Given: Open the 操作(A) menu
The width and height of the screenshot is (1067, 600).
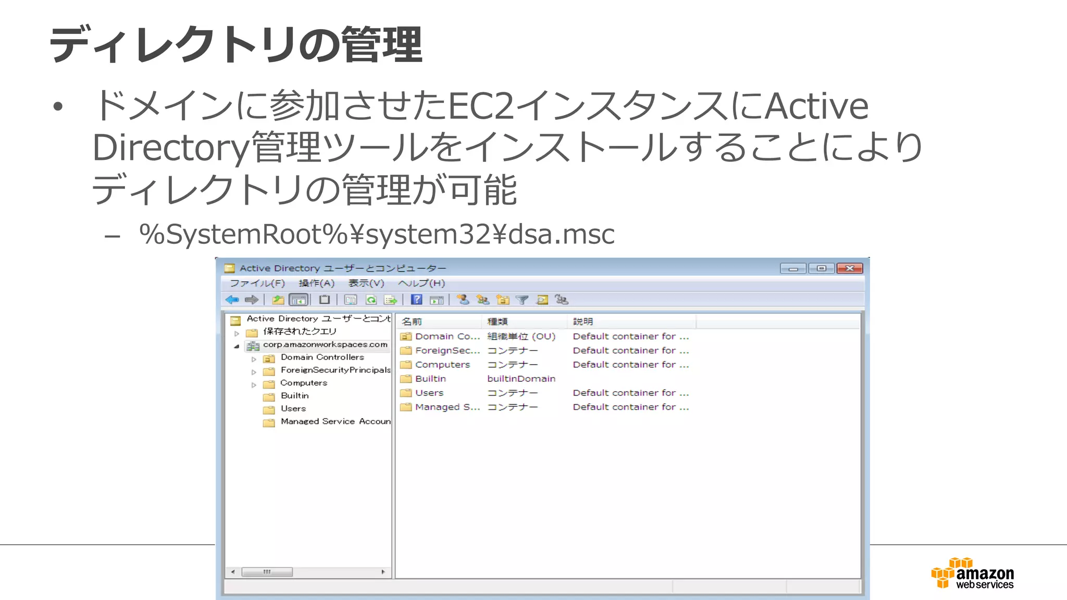Looking at the screenshot, I should (x=316, y=283).
